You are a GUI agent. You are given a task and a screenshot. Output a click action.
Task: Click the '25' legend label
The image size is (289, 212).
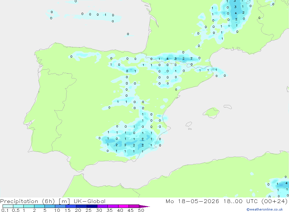coord(89,210)
